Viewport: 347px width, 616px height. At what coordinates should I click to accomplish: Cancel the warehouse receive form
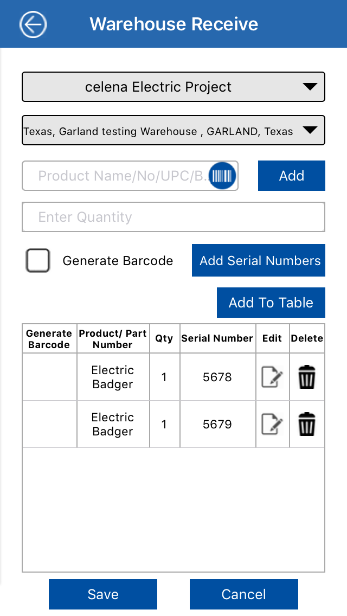pyautogui.click(x=244, y=594)
